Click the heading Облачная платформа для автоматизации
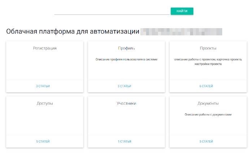250x153 pixels. (73, 31)
